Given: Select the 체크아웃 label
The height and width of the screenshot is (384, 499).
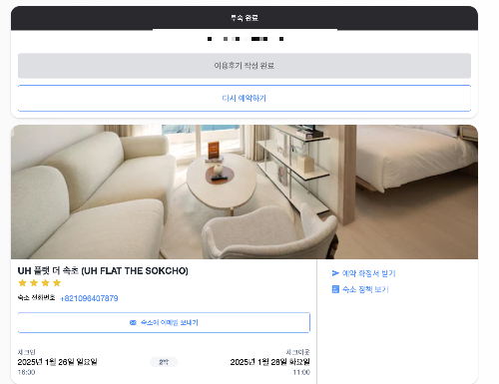Looking at the screenshot, I should coord(298,352).
